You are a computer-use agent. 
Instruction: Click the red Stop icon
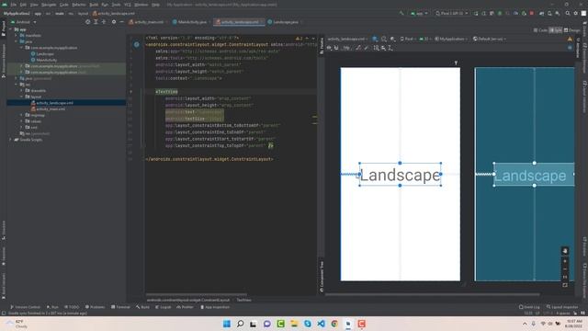click(x=532, y=13)
